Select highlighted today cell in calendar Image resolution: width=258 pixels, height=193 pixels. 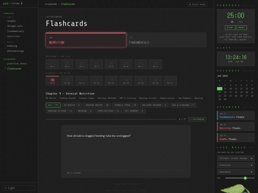point(220,89)
